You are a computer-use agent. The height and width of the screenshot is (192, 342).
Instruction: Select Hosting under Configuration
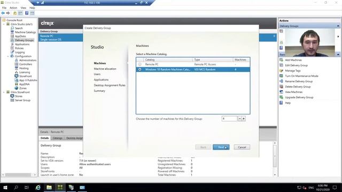click(x=24, y=68)
